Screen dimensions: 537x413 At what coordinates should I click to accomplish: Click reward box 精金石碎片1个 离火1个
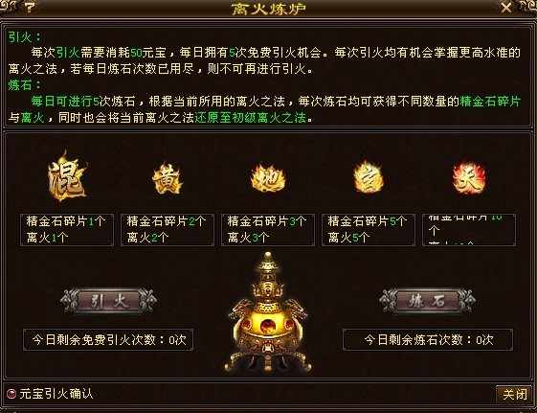(x=67, y=230)
